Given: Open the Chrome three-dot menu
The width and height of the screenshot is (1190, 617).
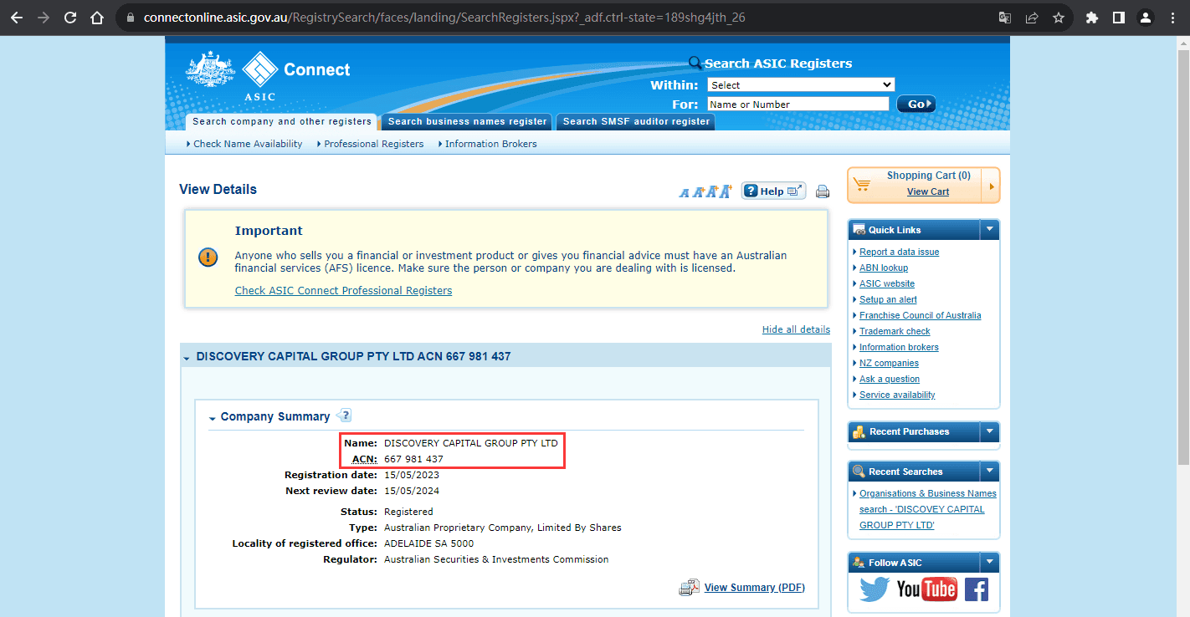Looking at the screenshot, I should click(1172, 18).
